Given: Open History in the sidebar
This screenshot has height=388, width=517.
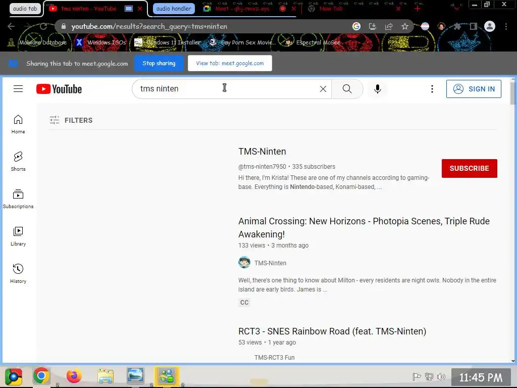Looking at the screenshot, I should [x=18, y=273].
